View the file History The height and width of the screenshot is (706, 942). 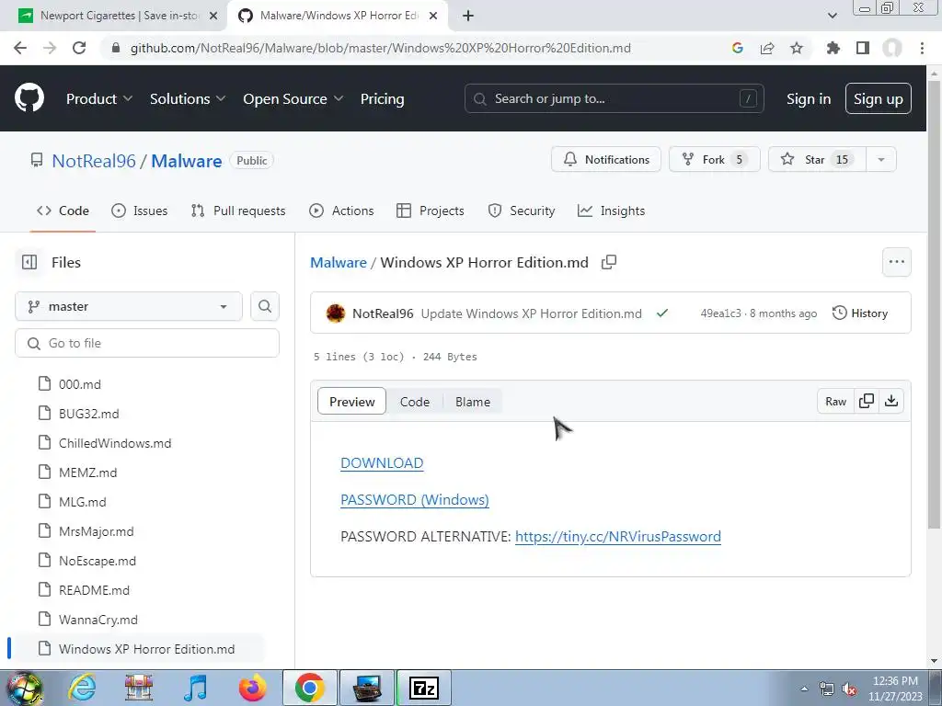[860, 313]
